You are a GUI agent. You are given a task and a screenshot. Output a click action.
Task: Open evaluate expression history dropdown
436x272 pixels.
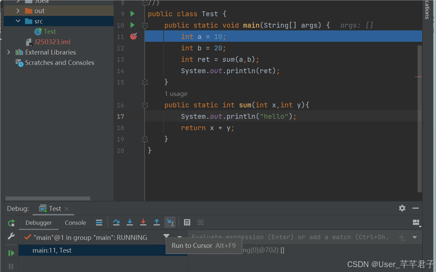pyautogui.click(x=415, y=237)
